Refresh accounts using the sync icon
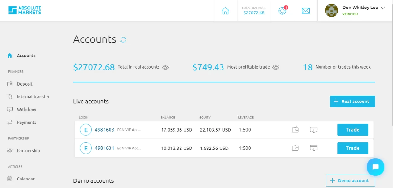Viewport: 393px width, 188px height. pos(123,40)
